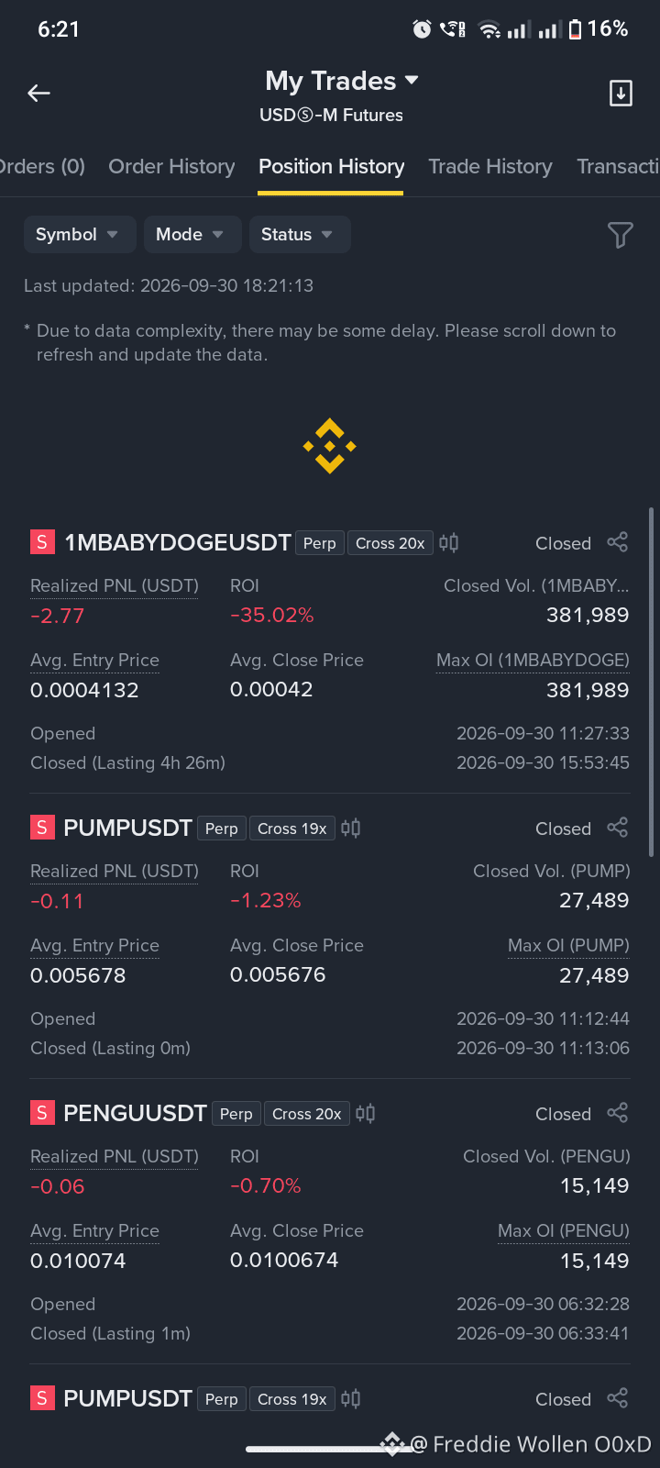The height and width of the screenshot is (1468, 660).
Task: Share the 1MBABYDOGEUSDT closed position
Action: coord(618,542)
